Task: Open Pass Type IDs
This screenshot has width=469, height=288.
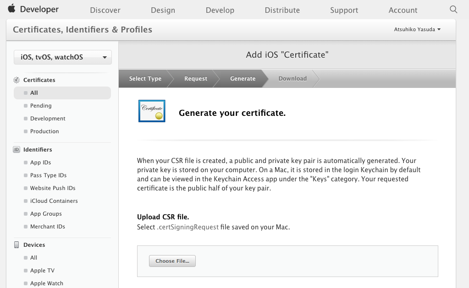Action: click(48, 175)
